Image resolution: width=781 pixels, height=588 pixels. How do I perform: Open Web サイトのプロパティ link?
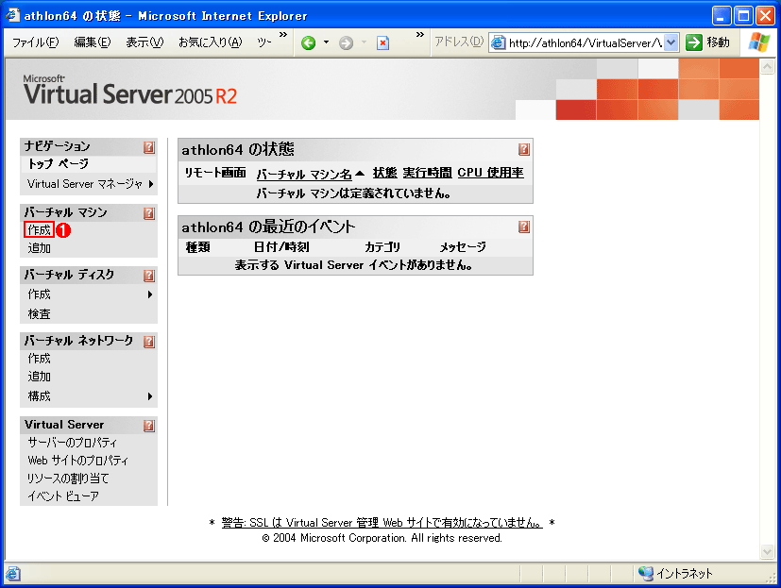[77, 461]
